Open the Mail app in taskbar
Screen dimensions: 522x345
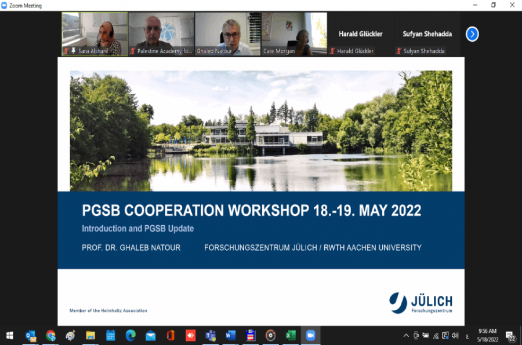150,336
